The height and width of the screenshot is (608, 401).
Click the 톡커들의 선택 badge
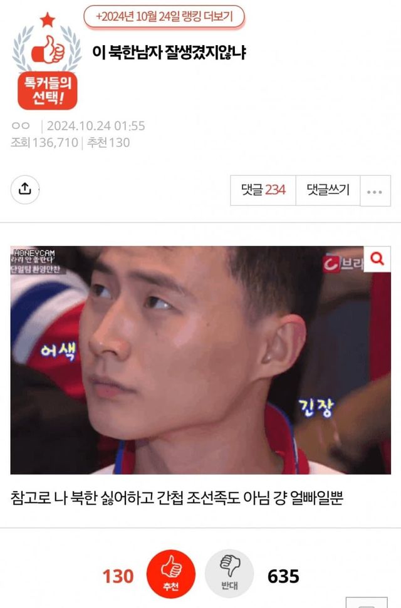coord(48,91)
